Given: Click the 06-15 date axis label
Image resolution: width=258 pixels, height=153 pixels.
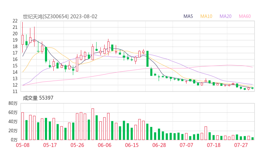Looking at the screenshot, I should click(132, 145).
